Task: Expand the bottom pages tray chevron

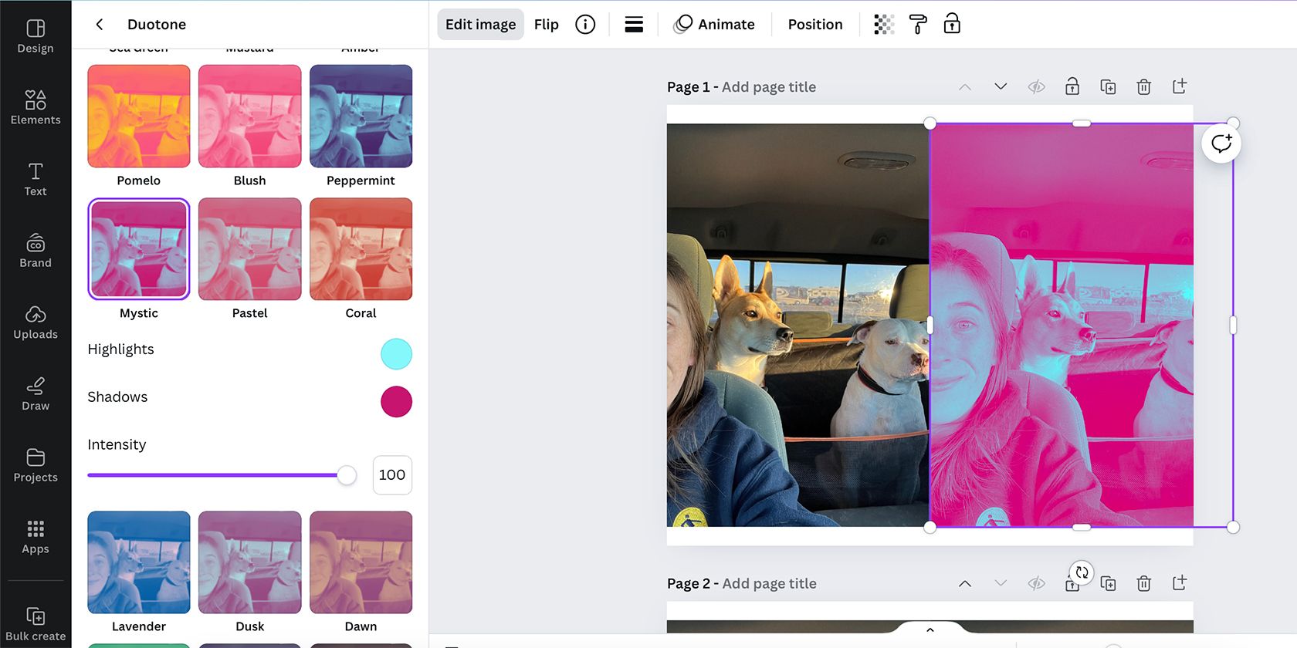Action: pyautogui.click(x=930, y=630)
